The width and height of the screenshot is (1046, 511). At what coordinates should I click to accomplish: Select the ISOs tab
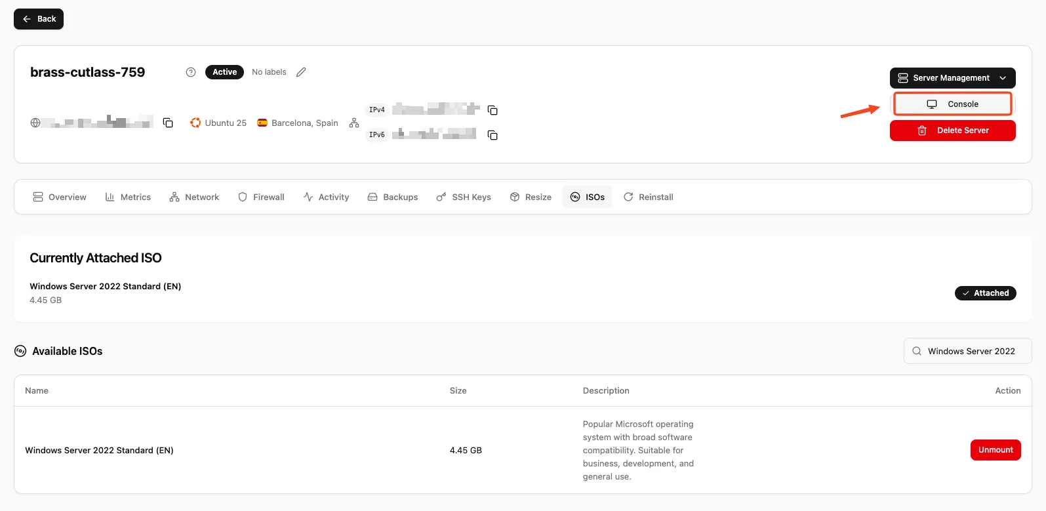pyautogui.click(x=587, y=197)
